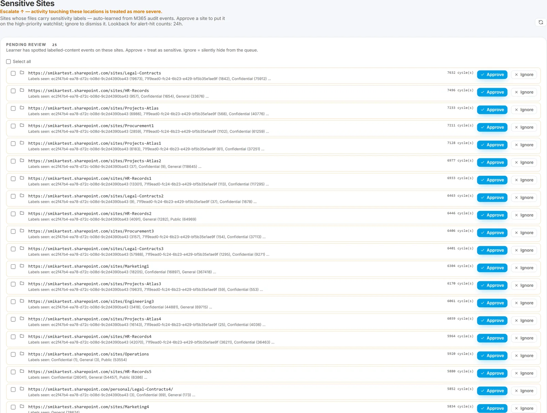The width and height of the screenshot is (547, 413).
Task: Ignore the Marketing4 site
Action: [524, 408]
